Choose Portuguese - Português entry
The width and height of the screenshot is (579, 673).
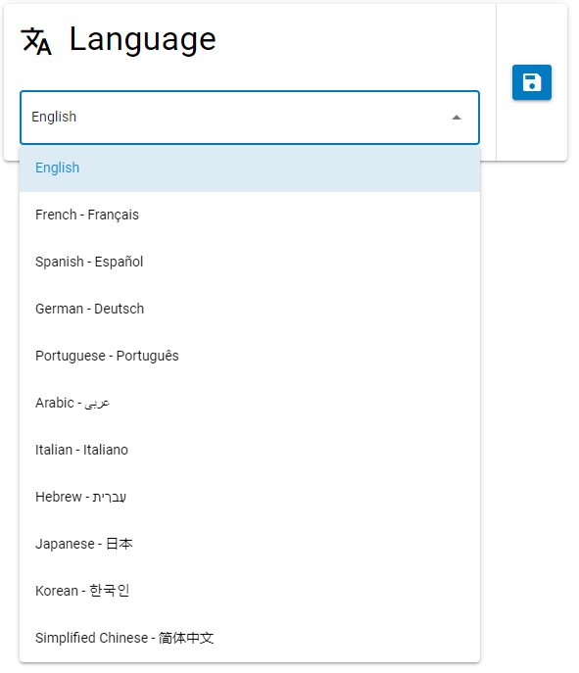point(250,356)
